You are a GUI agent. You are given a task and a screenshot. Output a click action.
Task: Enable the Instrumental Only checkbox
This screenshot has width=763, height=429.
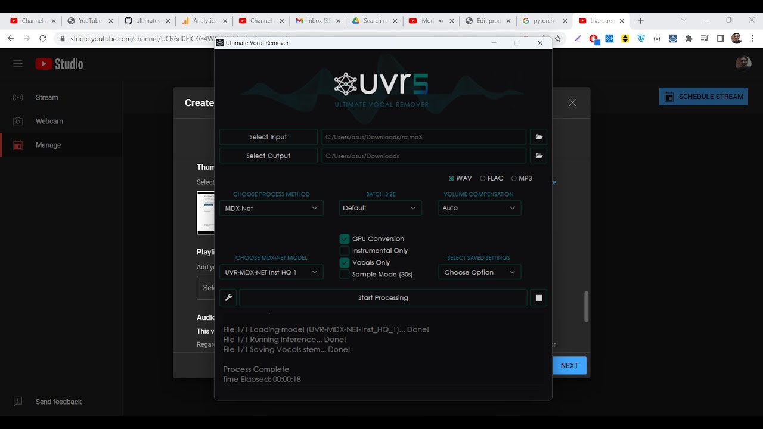[345, 251]
